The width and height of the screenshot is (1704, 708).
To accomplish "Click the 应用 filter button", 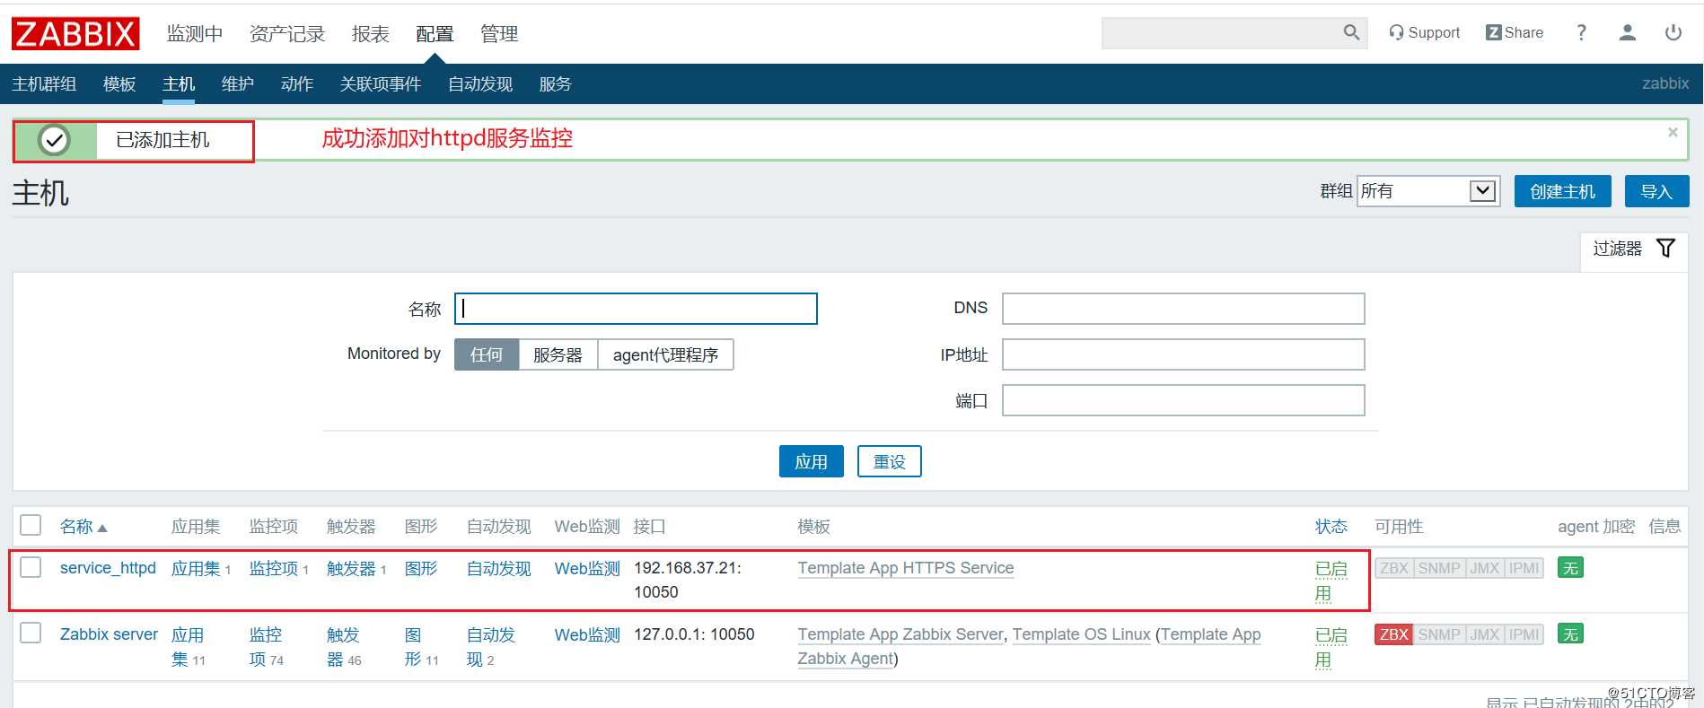I will 812,461.
